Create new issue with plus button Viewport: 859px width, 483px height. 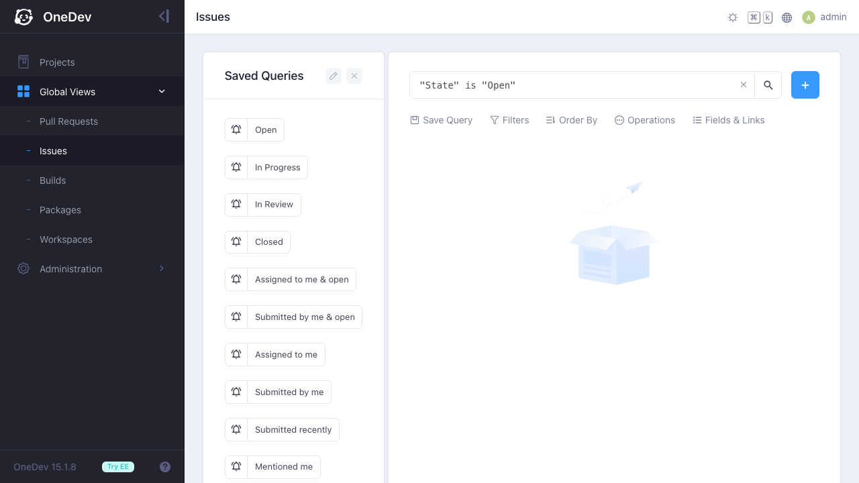click(805, 85)
